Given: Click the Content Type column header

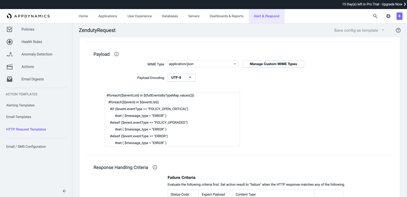Looking at the screenshot, I should pyautogui.click(x=246, y=194).
